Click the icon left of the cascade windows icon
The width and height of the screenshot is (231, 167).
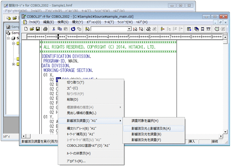coord(189,29)
